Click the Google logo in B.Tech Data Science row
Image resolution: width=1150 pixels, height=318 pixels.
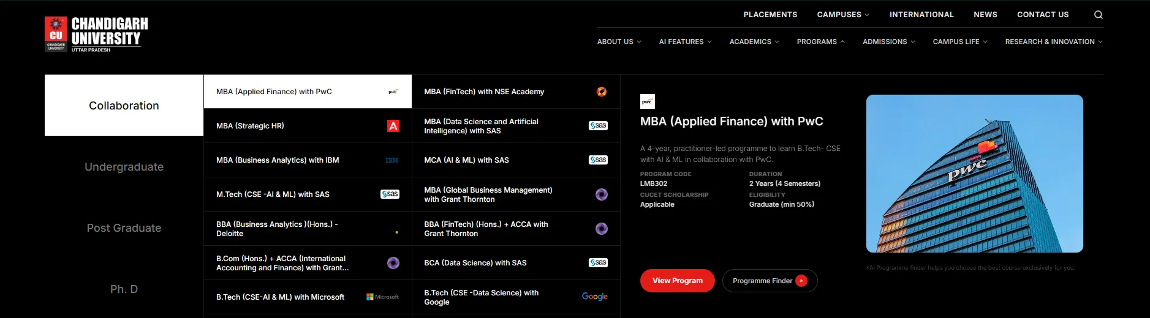[595, 297]
